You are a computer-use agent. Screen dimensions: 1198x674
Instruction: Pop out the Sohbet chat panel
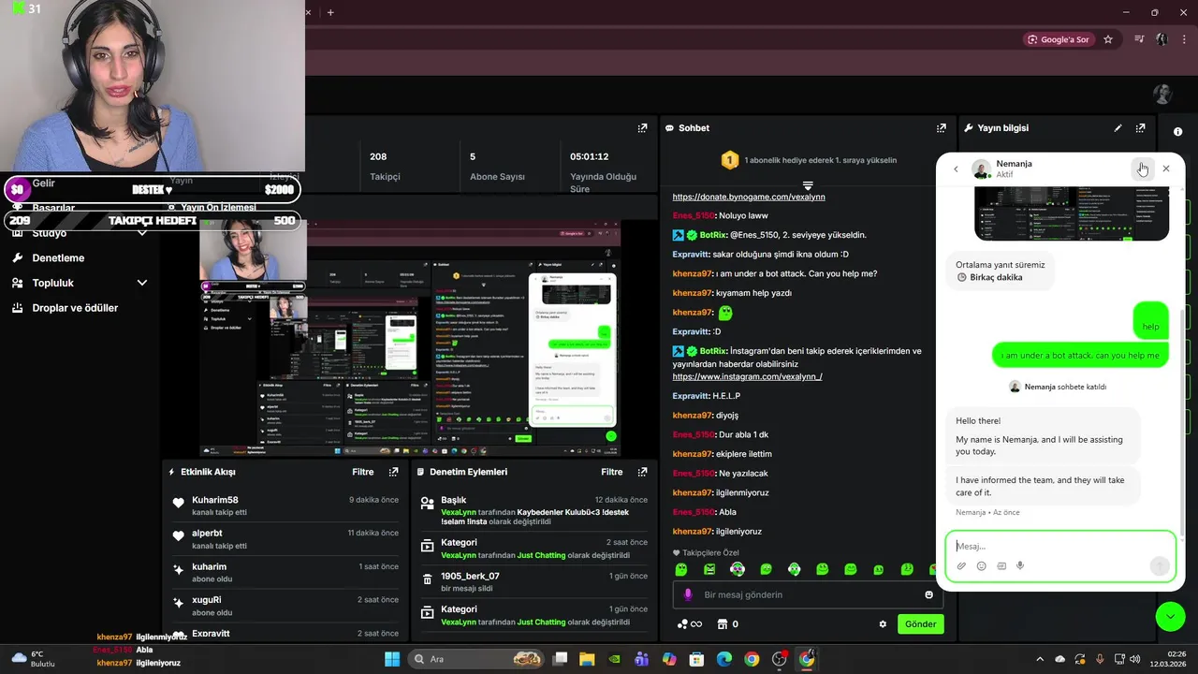pyautogui.click(x=941, y=128)
